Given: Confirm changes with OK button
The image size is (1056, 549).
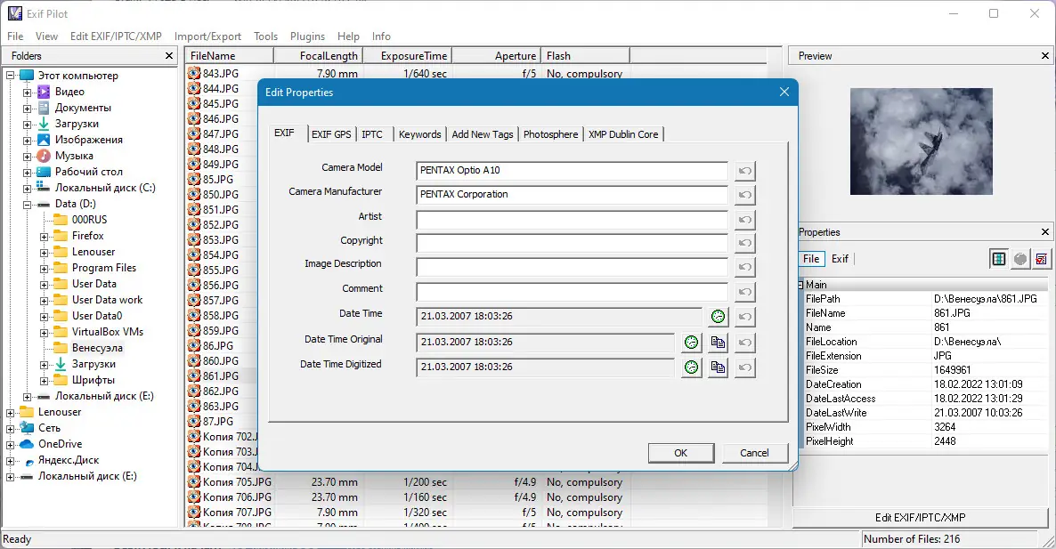Looking at the screenshot, I should click(x=681, y=453).
